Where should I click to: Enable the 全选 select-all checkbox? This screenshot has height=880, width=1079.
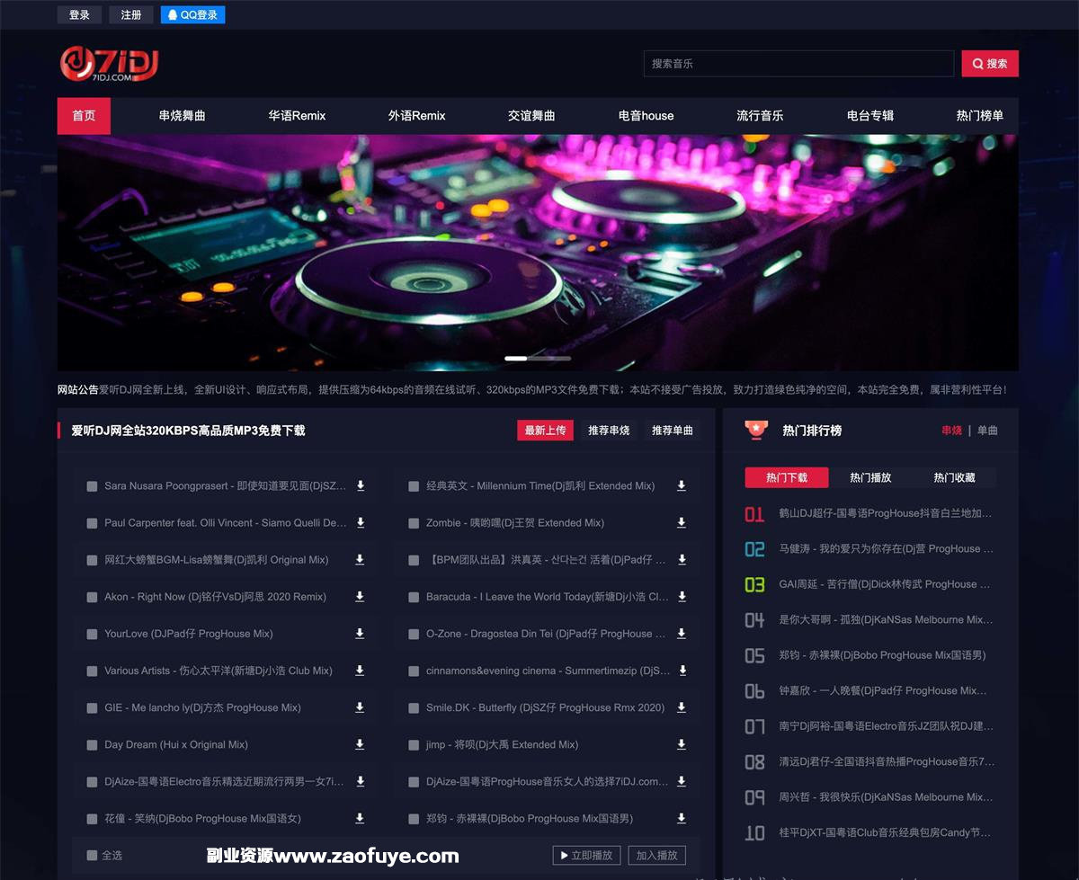92,856
